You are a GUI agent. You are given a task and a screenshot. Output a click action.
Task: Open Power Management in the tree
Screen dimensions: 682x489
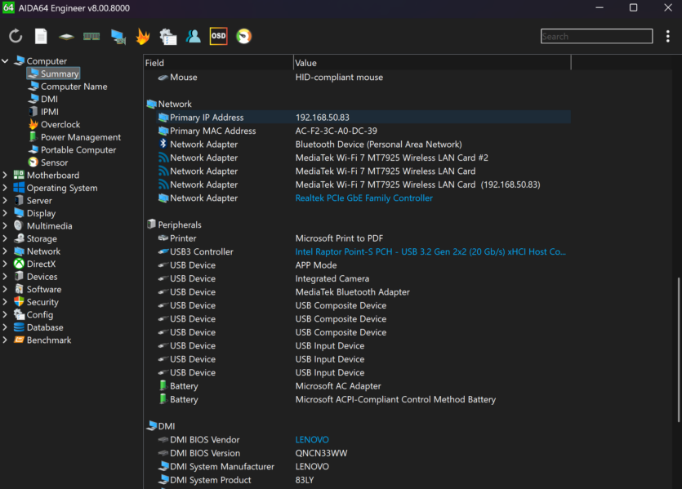75,137
